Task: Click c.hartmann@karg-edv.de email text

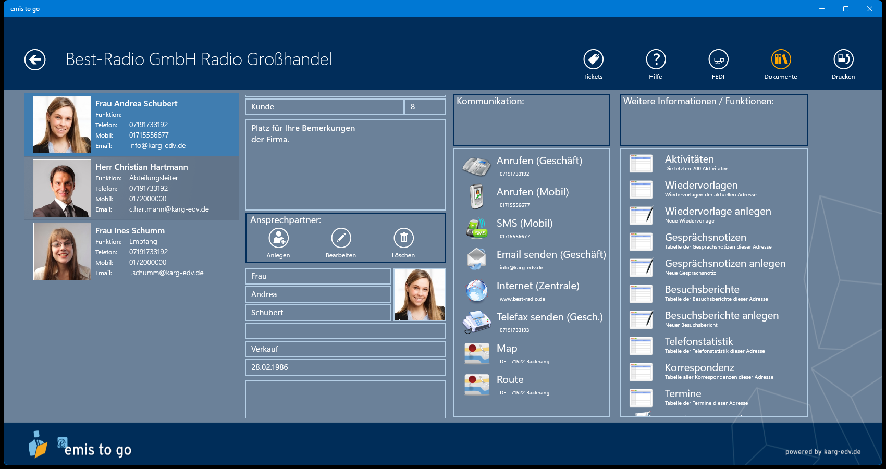Action: click(x=169, y=209)
